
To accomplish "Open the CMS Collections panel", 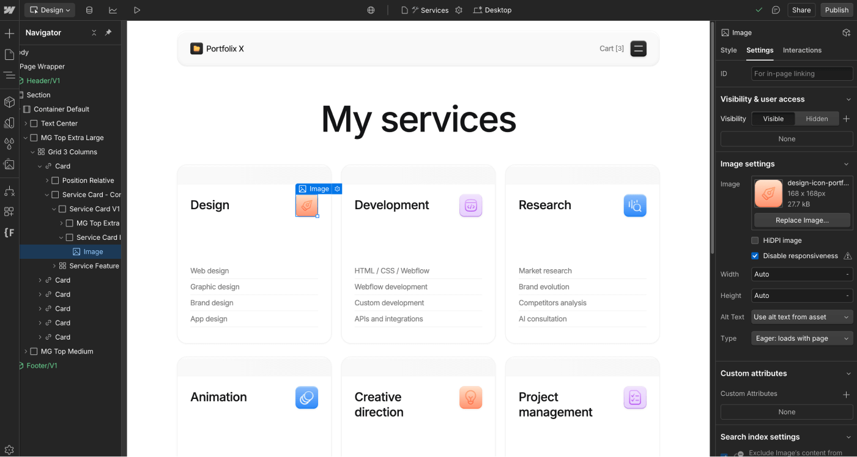I will 89,10.
